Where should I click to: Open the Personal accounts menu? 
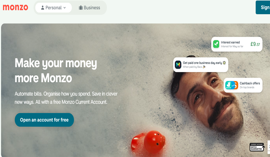pos(54,8)
